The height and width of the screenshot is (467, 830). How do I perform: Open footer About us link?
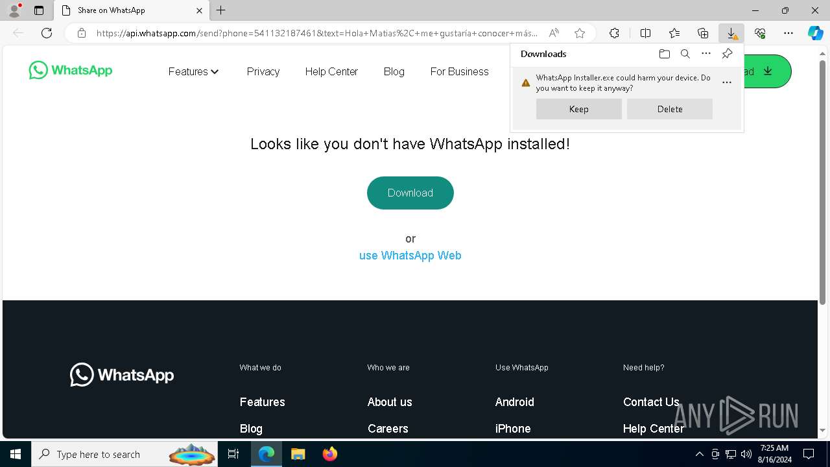tap(390, 402)
